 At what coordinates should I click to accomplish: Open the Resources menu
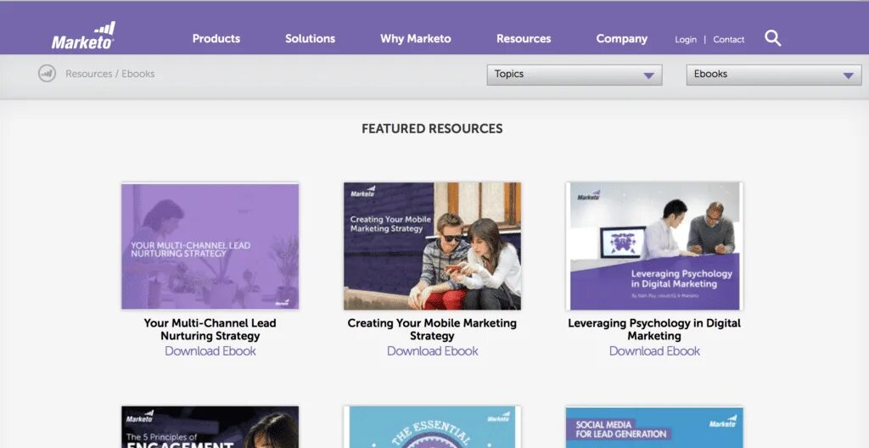tap(524, 39)
